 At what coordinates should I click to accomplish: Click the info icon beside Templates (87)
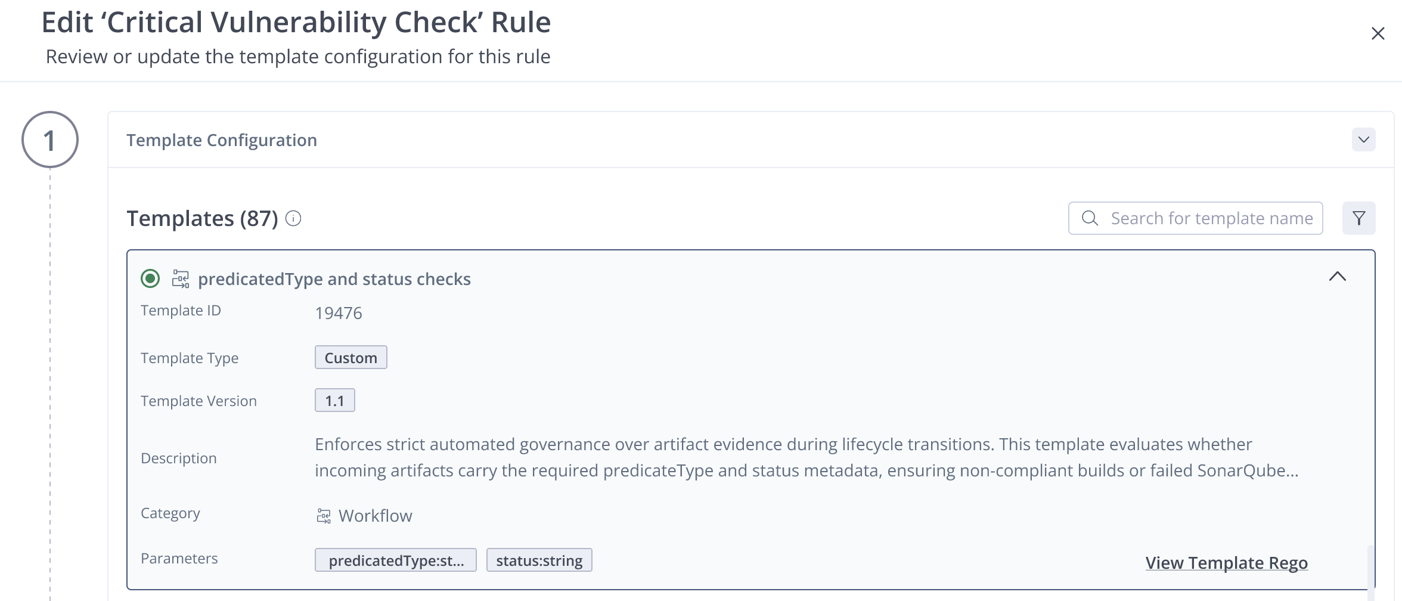pos(293,219)
